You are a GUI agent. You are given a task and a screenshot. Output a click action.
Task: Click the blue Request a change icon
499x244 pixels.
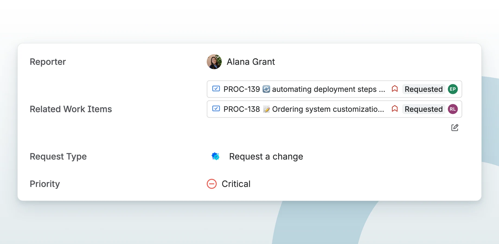tap(215, 156)
